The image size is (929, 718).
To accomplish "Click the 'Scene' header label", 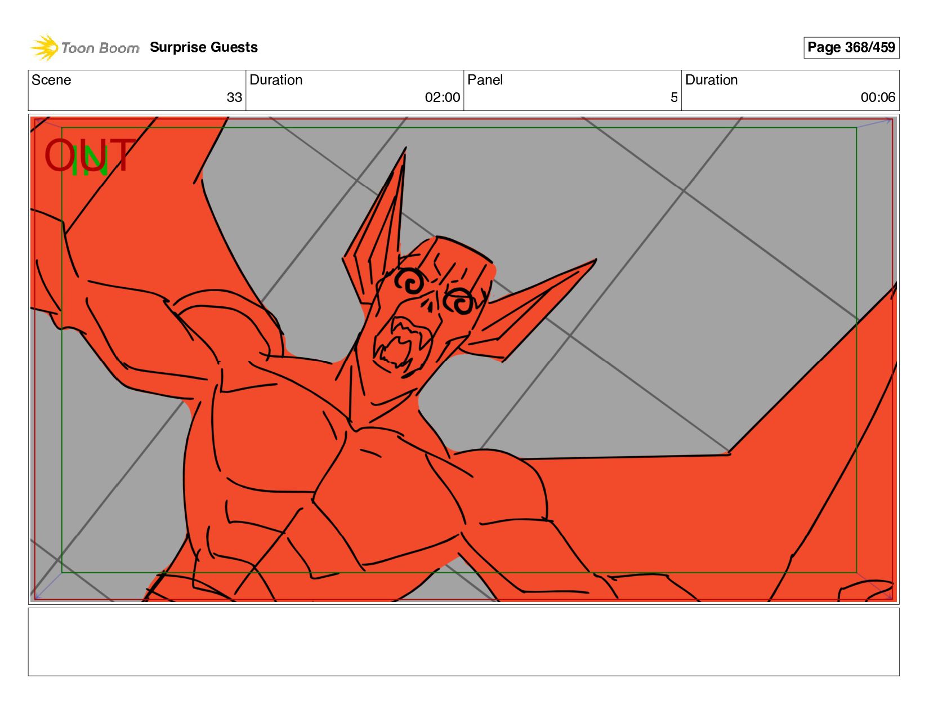I will (51, 80).
